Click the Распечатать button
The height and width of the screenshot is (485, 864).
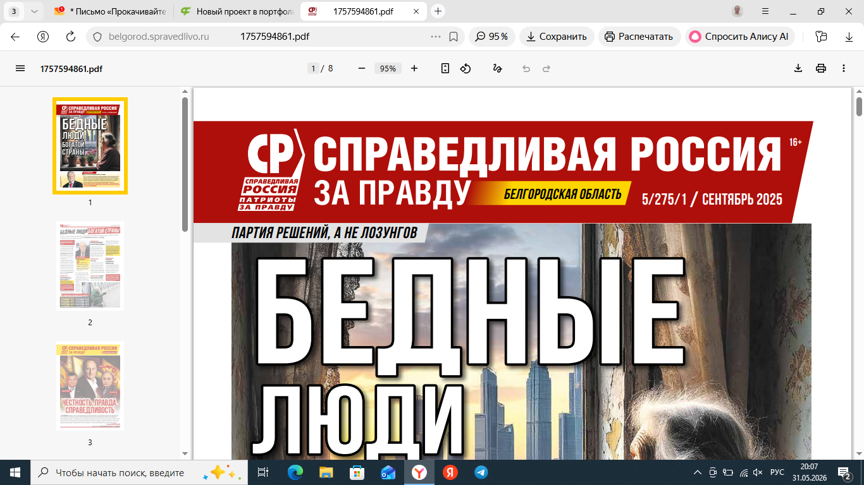pyautogui.click(x=639, y=37)
